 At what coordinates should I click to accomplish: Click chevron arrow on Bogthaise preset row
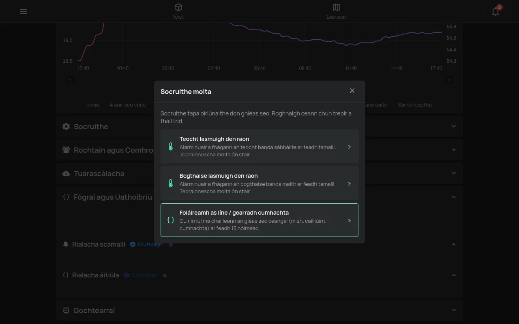click(350, 184)
